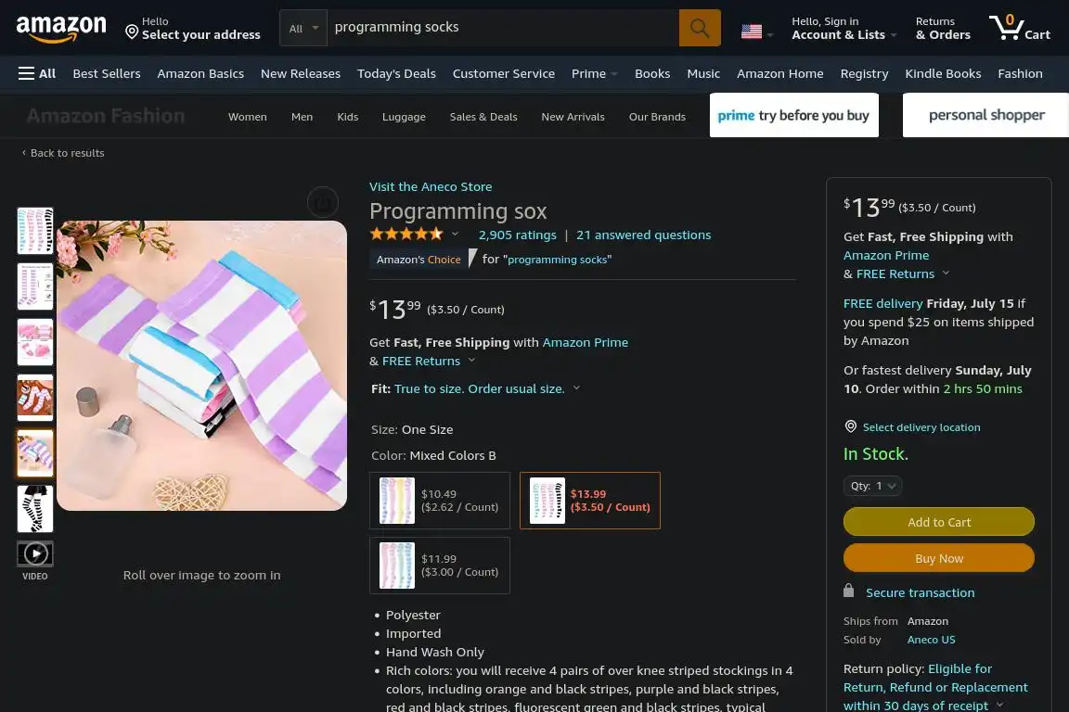Open New Releases nav item
Viewport: 1069px width, 712px height.
[300, 73]
